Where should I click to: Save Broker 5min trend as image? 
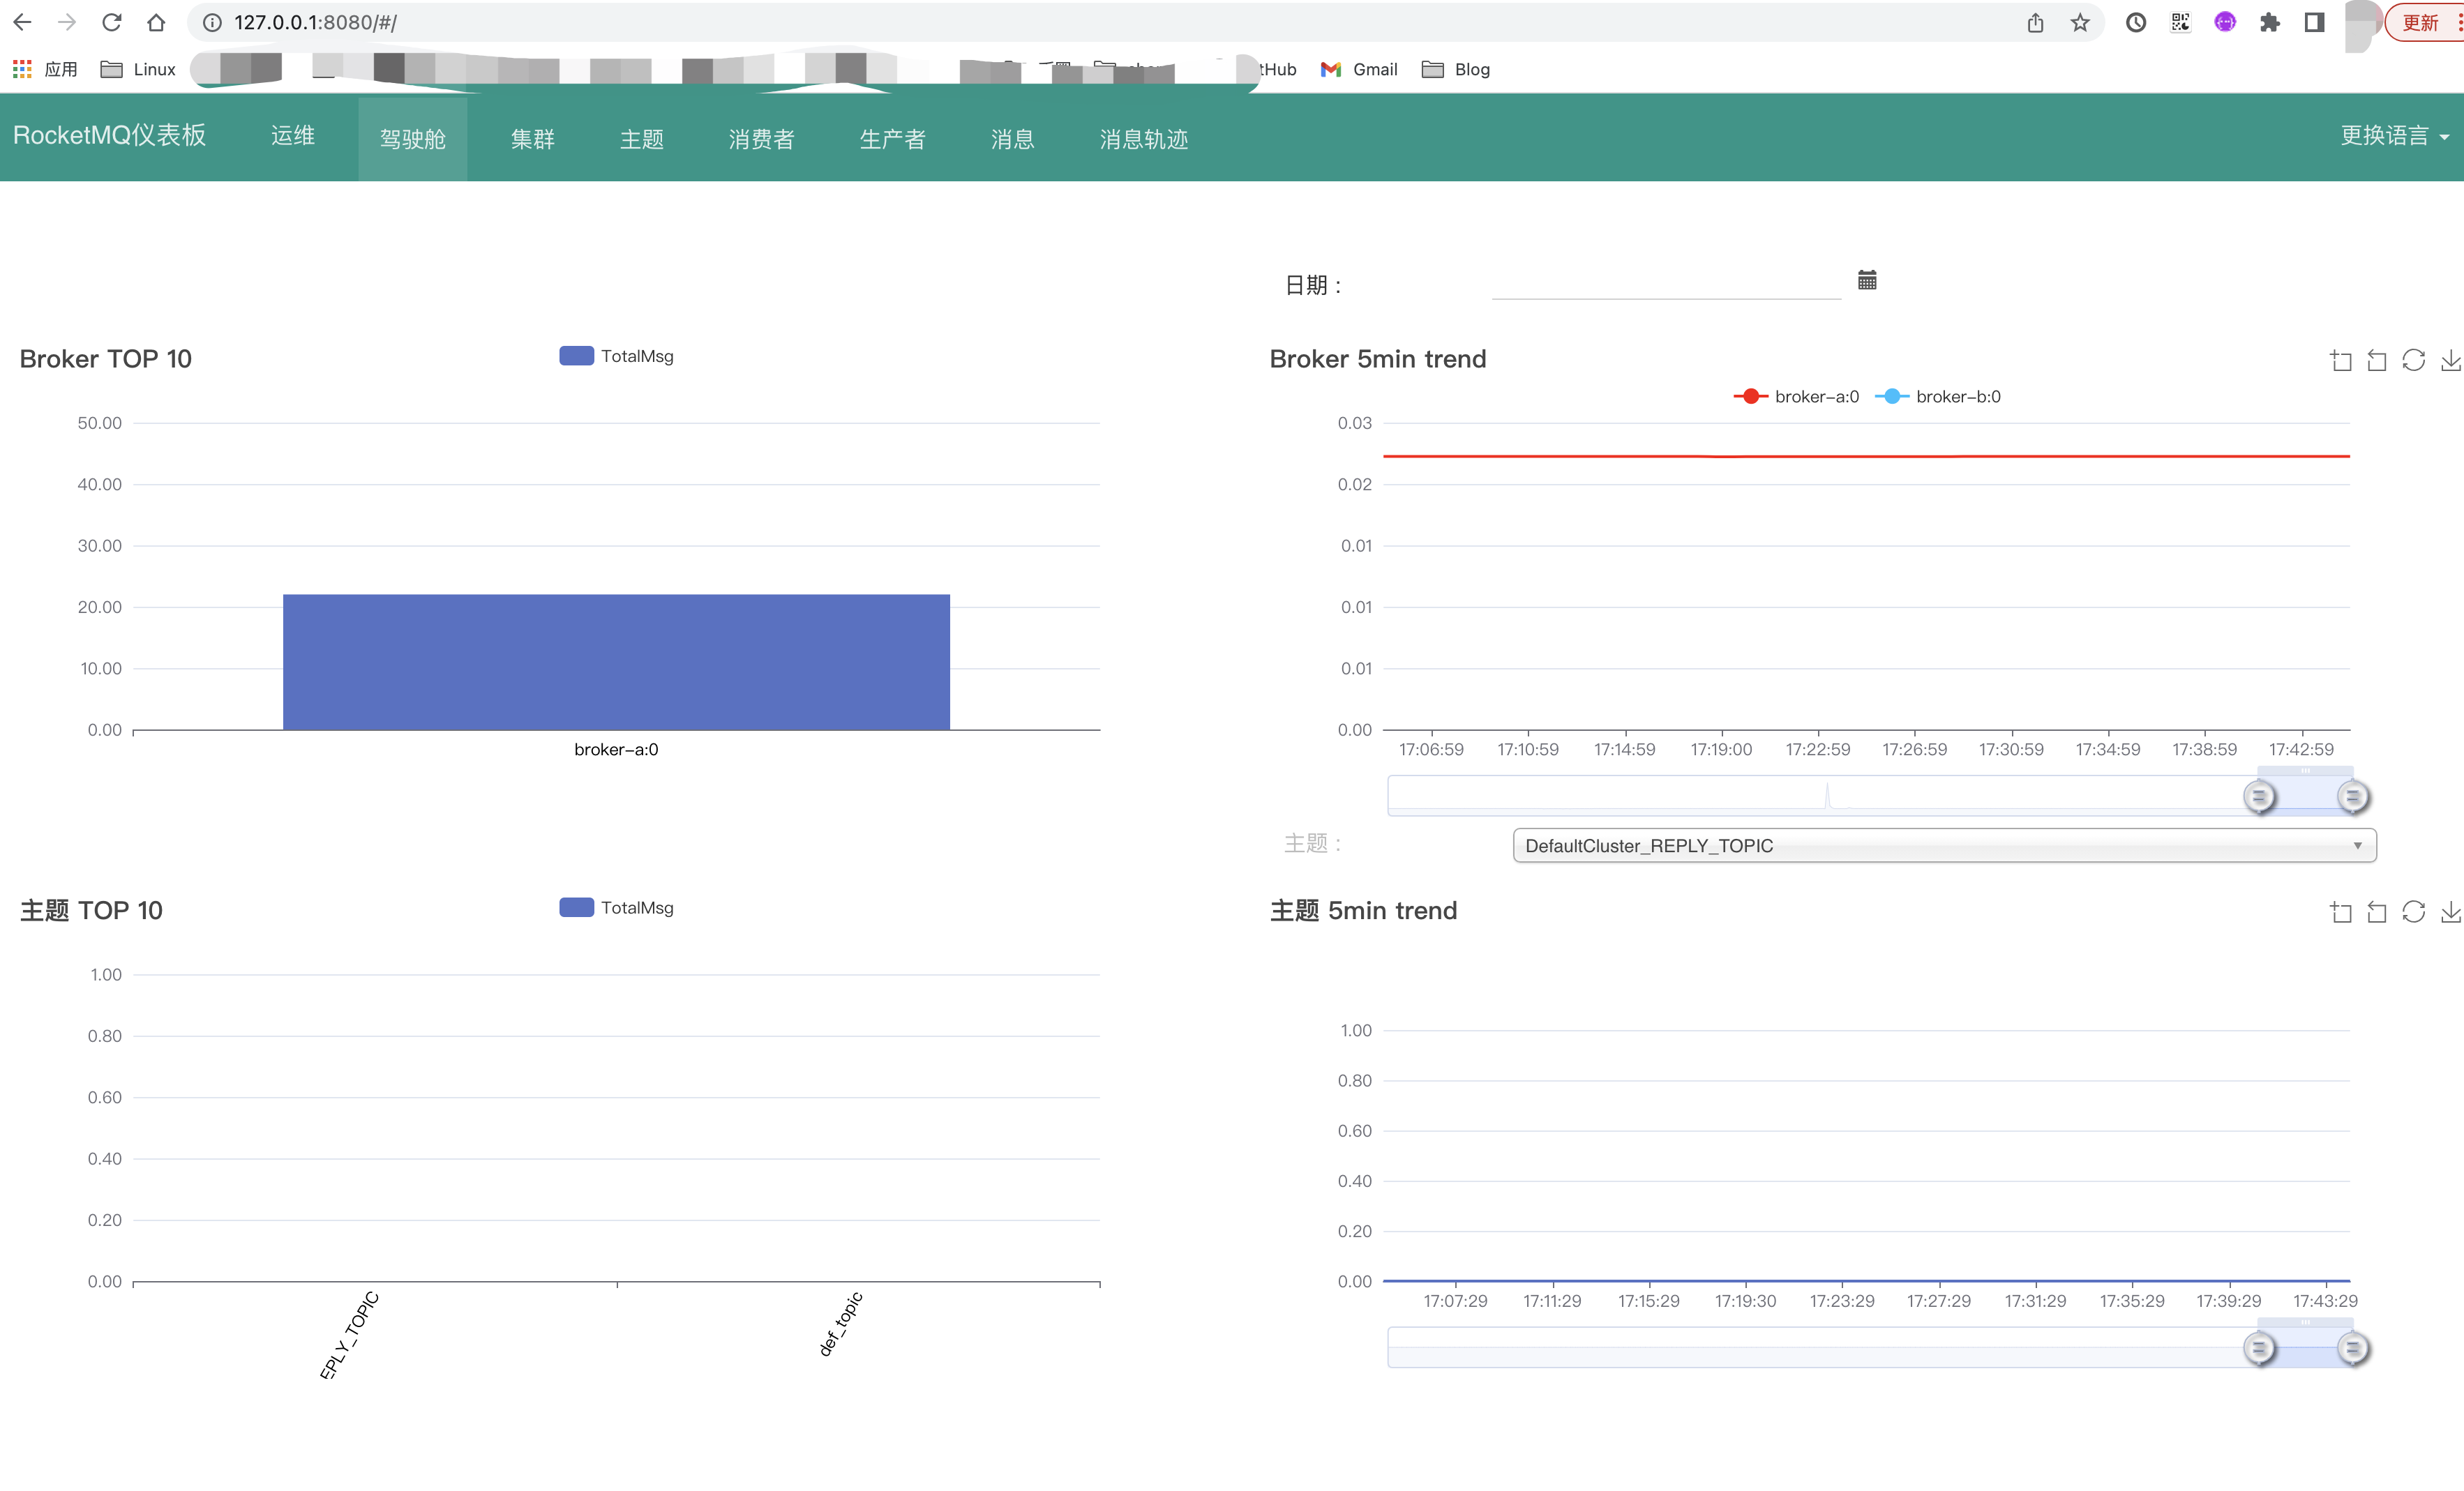coord(2451,360)
